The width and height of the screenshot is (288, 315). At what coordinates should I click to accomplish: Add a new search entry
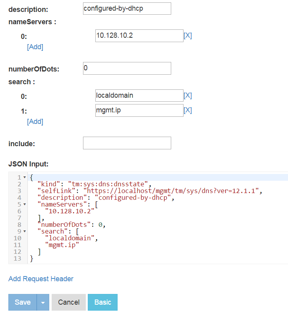click(x=35, y=122)
